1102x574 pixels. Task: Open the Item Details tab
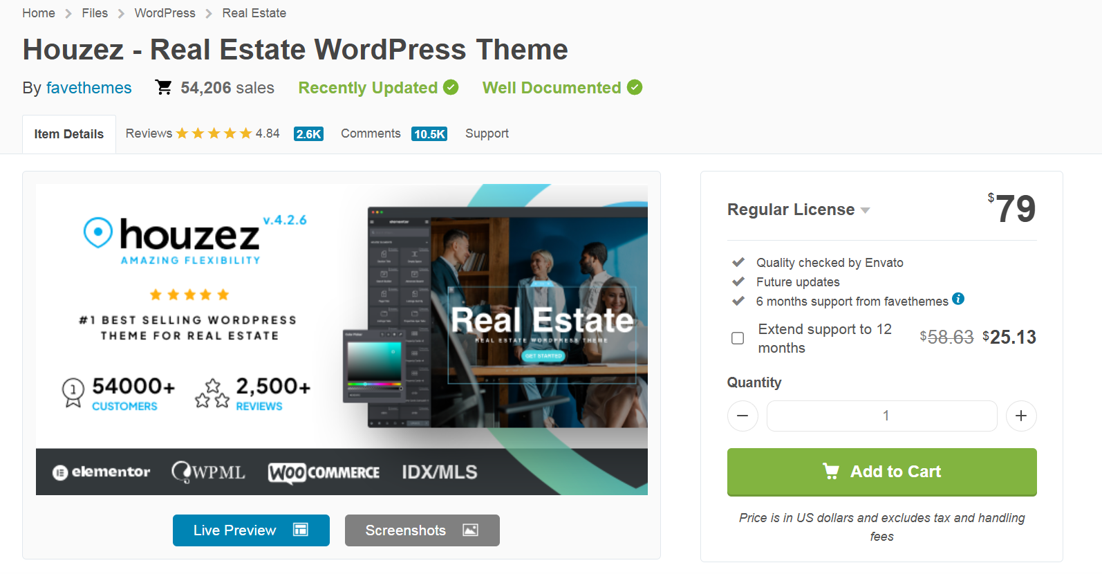69,134
